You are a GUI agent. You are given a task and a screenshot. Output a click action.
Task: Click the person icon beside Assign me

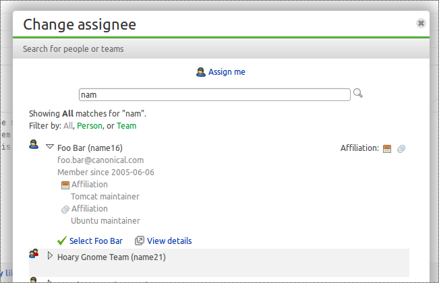pyautogui.click(x=200, y=72)
